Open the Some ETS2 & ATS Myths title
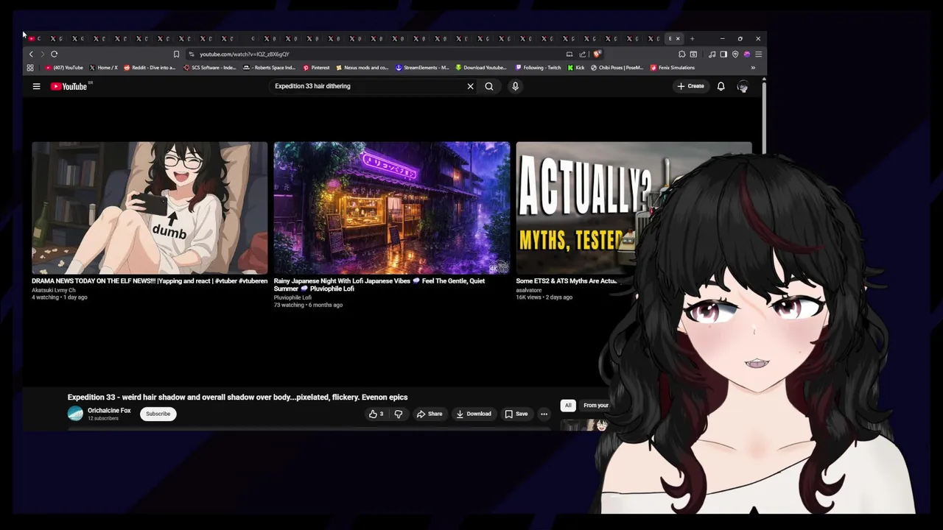This screenshot has width=943, height=530. click(567, 280)
